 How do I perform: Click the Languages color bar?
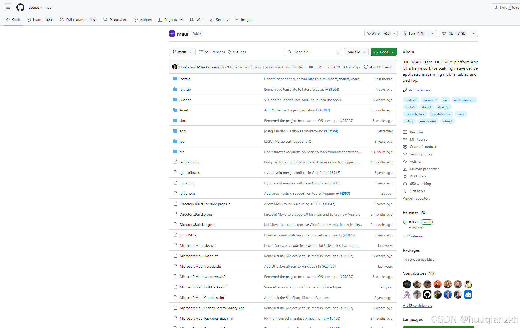pos(440,327)
